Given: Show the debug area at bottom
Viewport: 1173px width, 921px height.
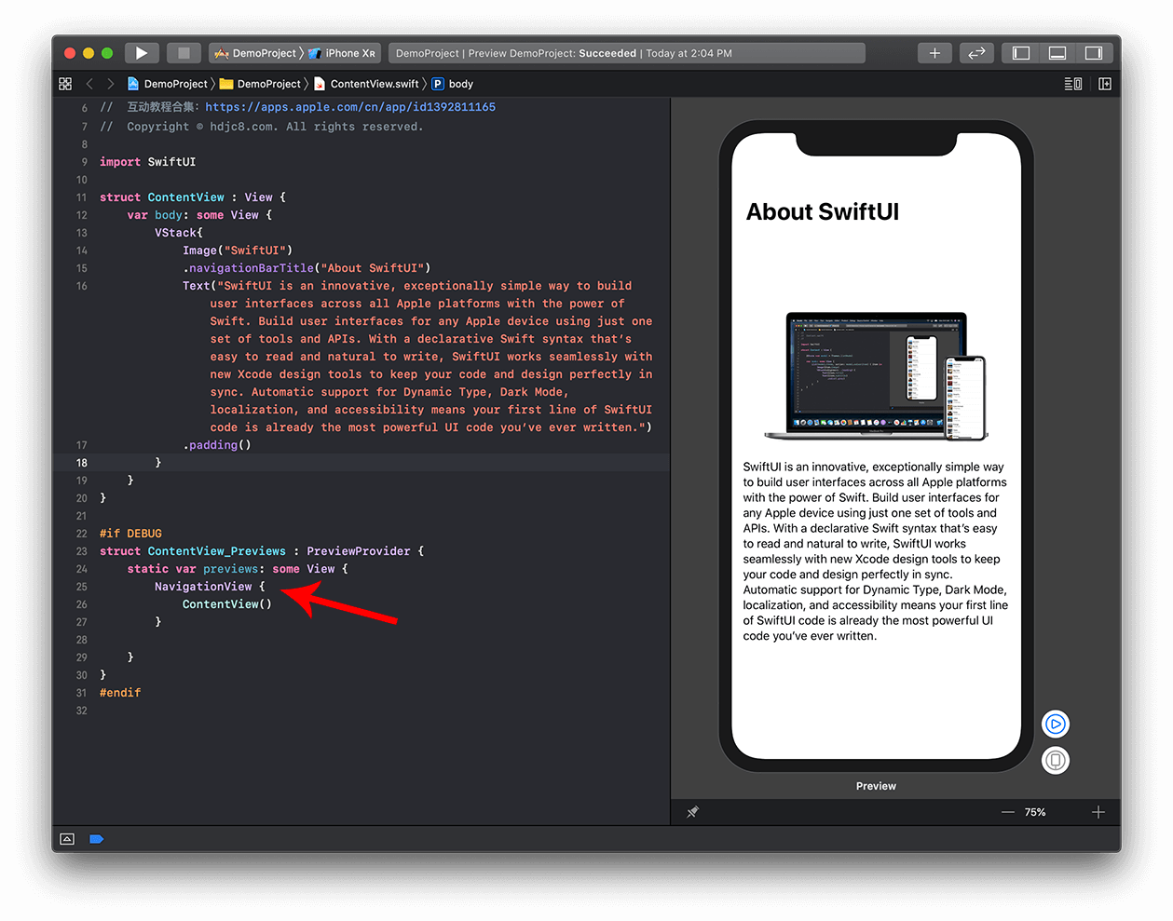Looking at the screenshot, I should pyautogui.click(x=67, y=839).
